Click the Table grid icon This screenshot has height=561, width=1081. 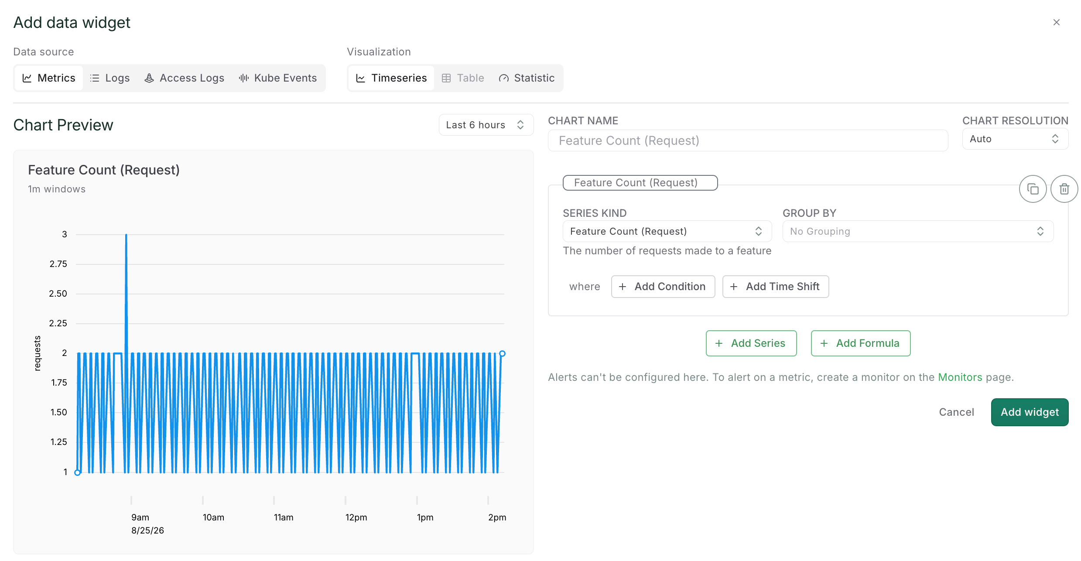point(446,78)
